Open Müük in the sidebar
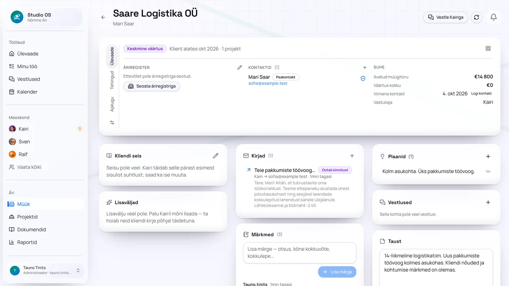This screenshot has width=509, height=286. pyautogui.click(x=46, y=204)
